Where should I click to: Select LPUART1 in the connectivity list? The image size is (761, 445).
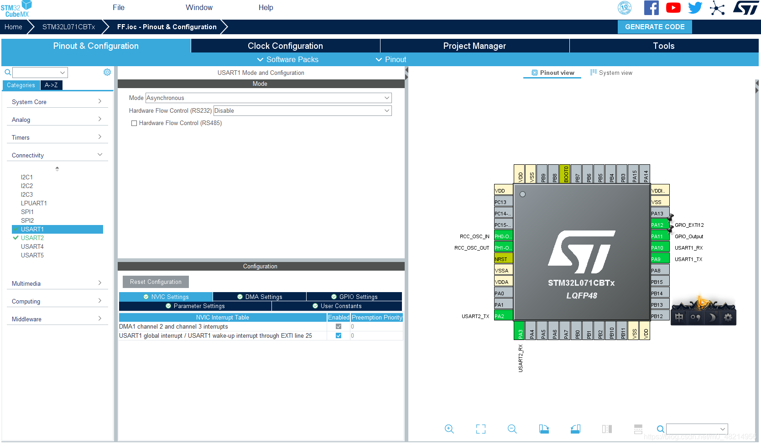(x=34, y=203)
